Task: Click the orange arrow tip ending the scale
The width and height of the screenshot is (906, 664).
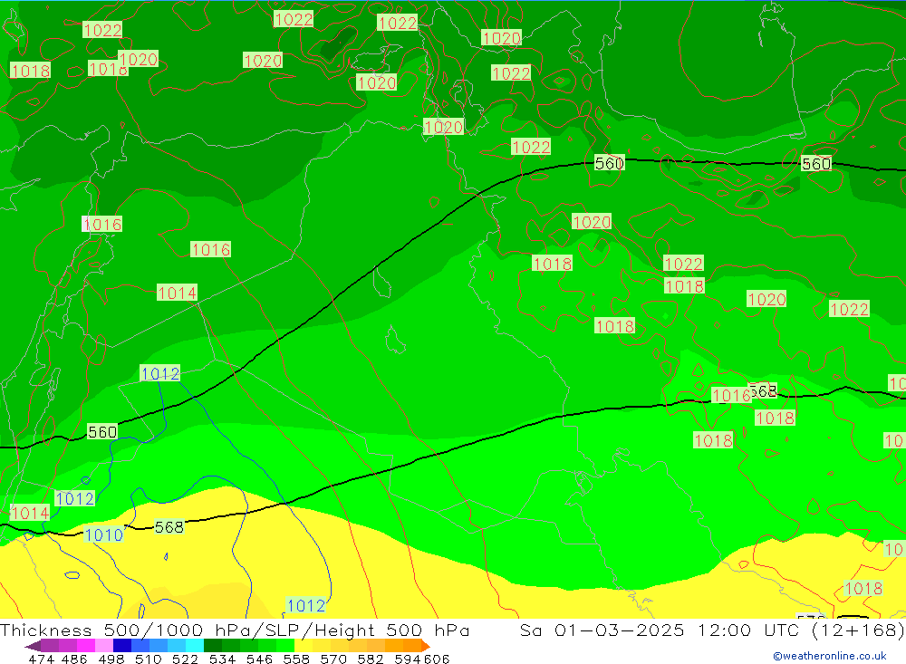Action: pyautogui.click(x=426, y=646)
